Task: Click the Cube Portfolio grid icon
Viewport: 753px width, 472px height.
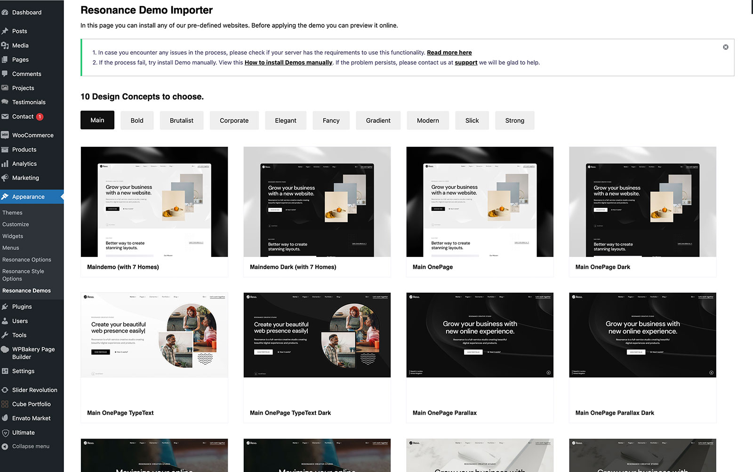Action: click(5, 404)
